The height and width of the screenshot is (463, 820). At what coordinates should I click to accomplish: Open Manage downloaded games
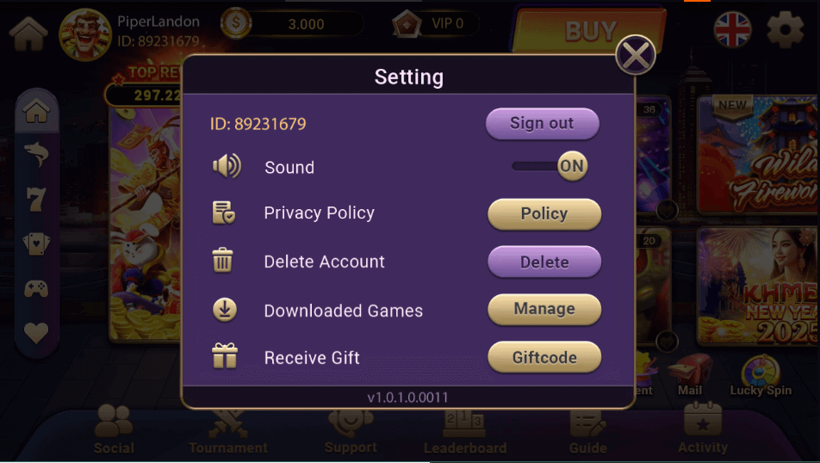pos(544,309)
